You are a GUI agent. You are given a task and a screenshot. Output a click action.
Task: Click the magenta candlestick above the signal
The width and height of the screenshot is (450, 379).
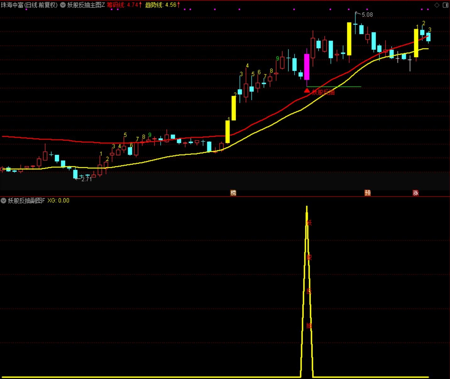pos(307,67)
